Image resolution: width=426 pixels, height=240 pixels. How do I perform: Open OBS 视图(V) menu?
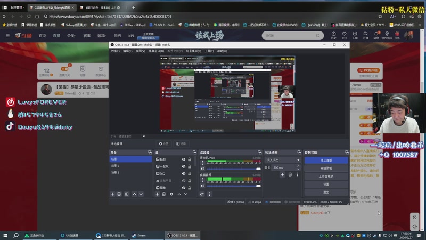point(141,51)
